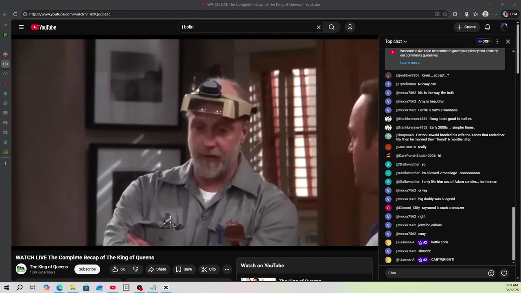Open YouTube notifications bell
This screenshot has height=293, width=521.
[x=487, y=27]
